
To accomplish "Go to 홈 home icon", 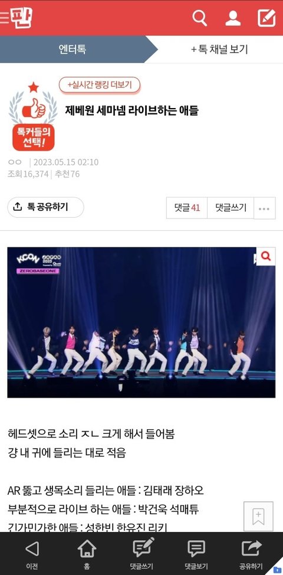I will pyautogui.click(x=87, y=554).
